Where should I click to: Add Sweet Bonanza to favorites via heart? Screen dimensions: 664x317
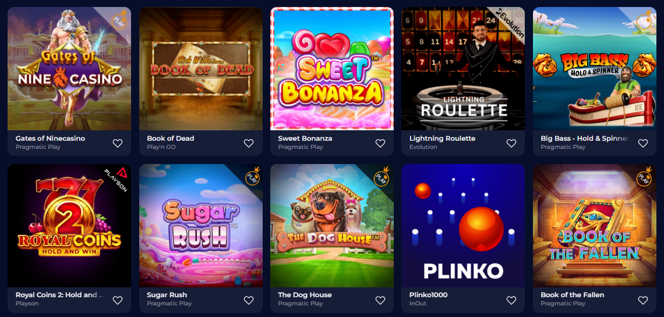click(x=380, y=143)
